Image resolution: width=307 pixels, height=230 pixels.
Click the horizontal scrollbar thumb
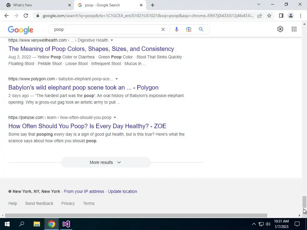[x=136, y=215]
